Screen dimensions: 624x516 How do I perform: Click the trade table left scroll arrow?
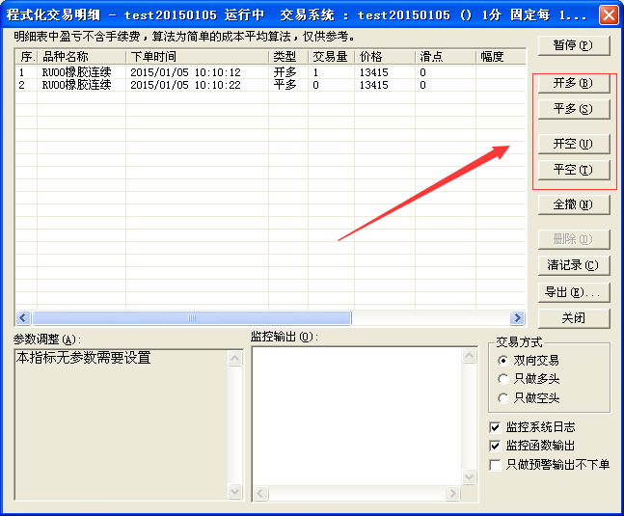23,318
